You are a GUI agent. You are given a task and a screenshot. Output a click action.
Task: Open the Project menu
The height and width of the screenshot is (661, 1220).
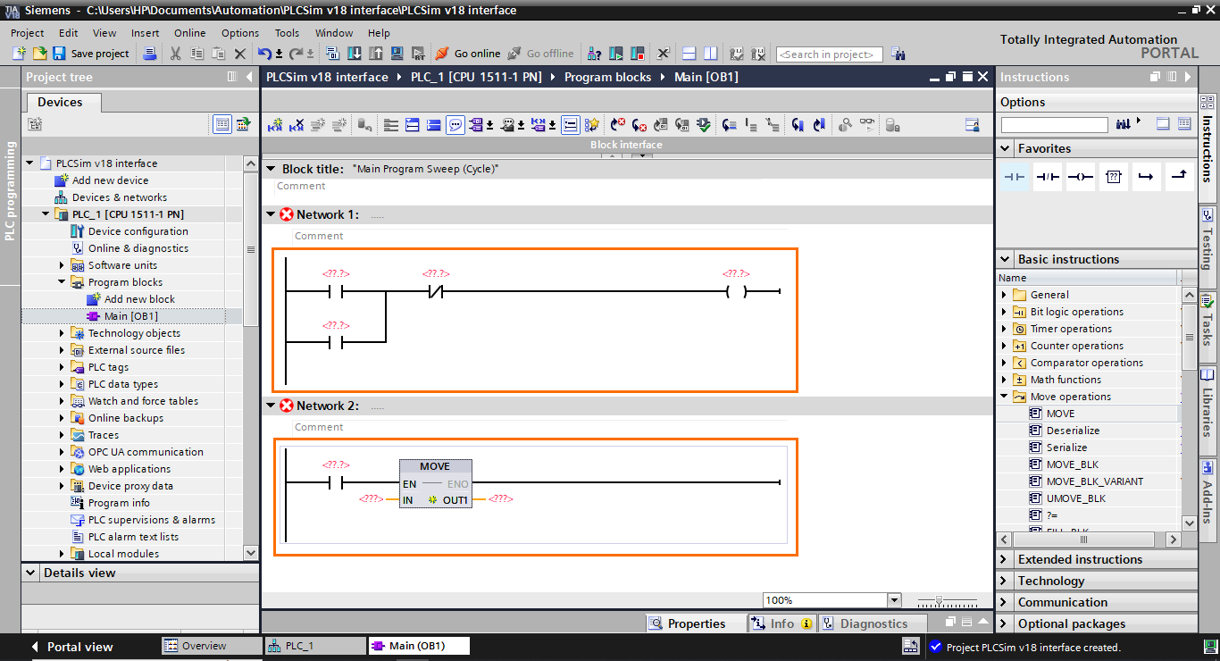coord(27,33)
